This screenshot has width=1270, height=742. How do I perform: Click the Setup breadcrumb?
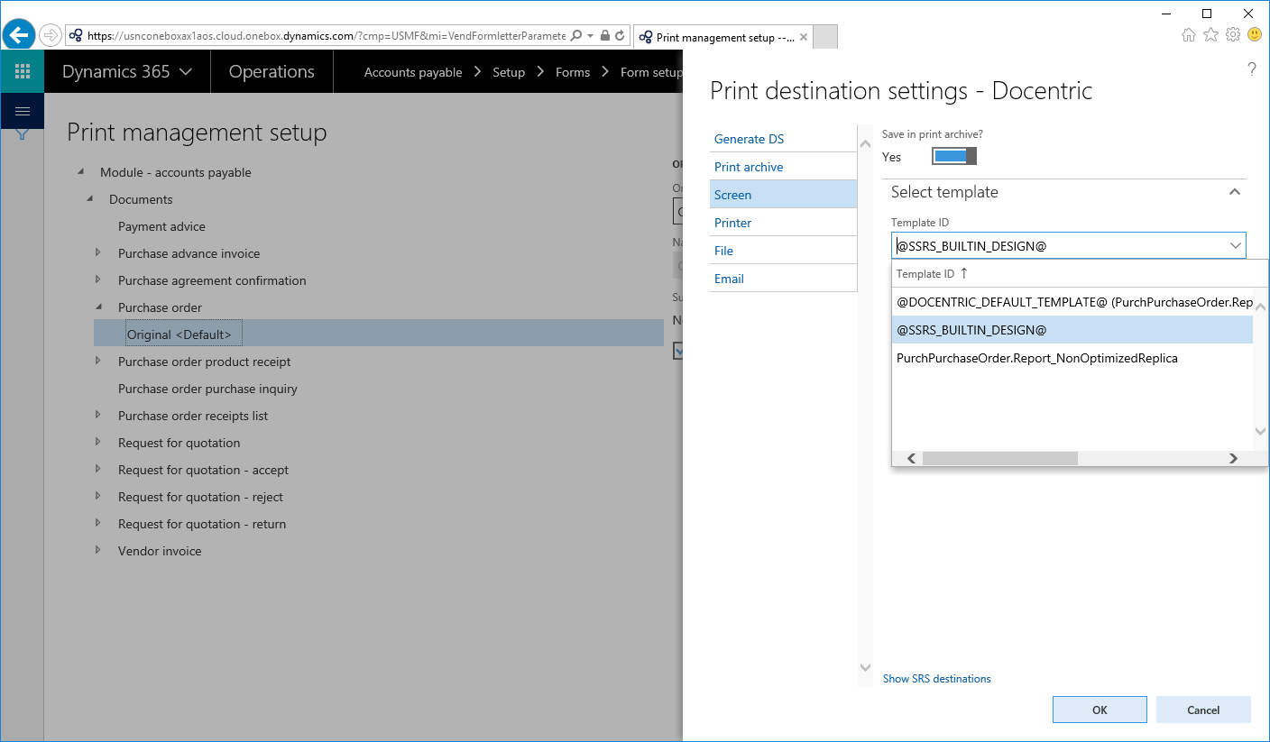pos(509,72)
